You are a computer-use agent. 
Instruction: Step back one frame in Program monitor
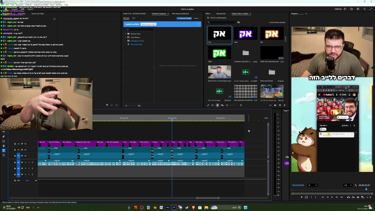click(328, 197)
